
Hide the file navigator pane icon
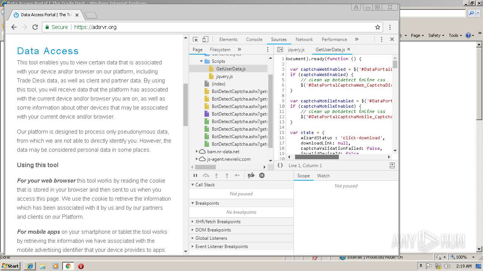(280, 49)
